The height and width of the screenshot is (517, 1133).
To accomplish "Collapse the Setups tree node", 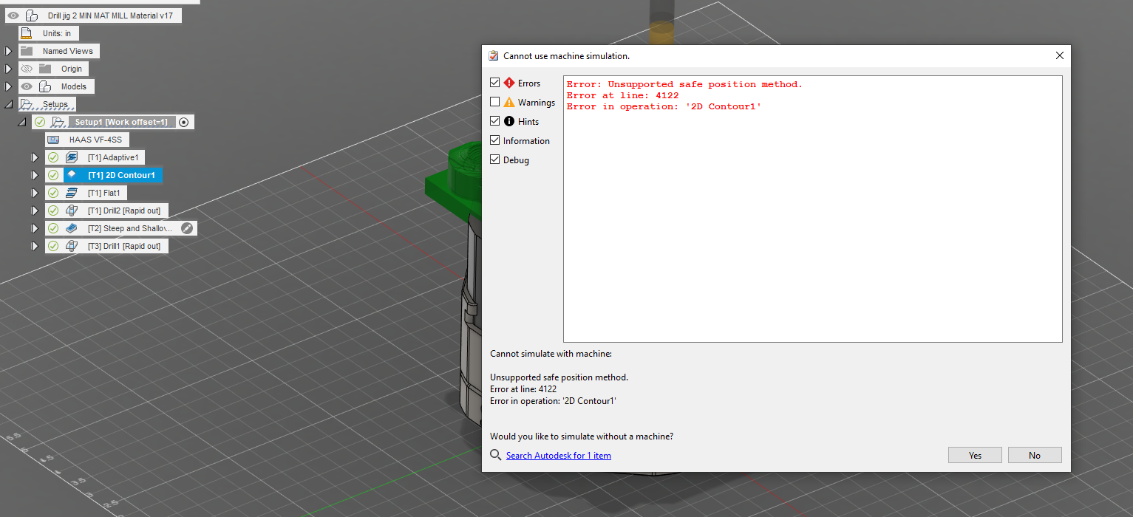I will click(7, 103).
